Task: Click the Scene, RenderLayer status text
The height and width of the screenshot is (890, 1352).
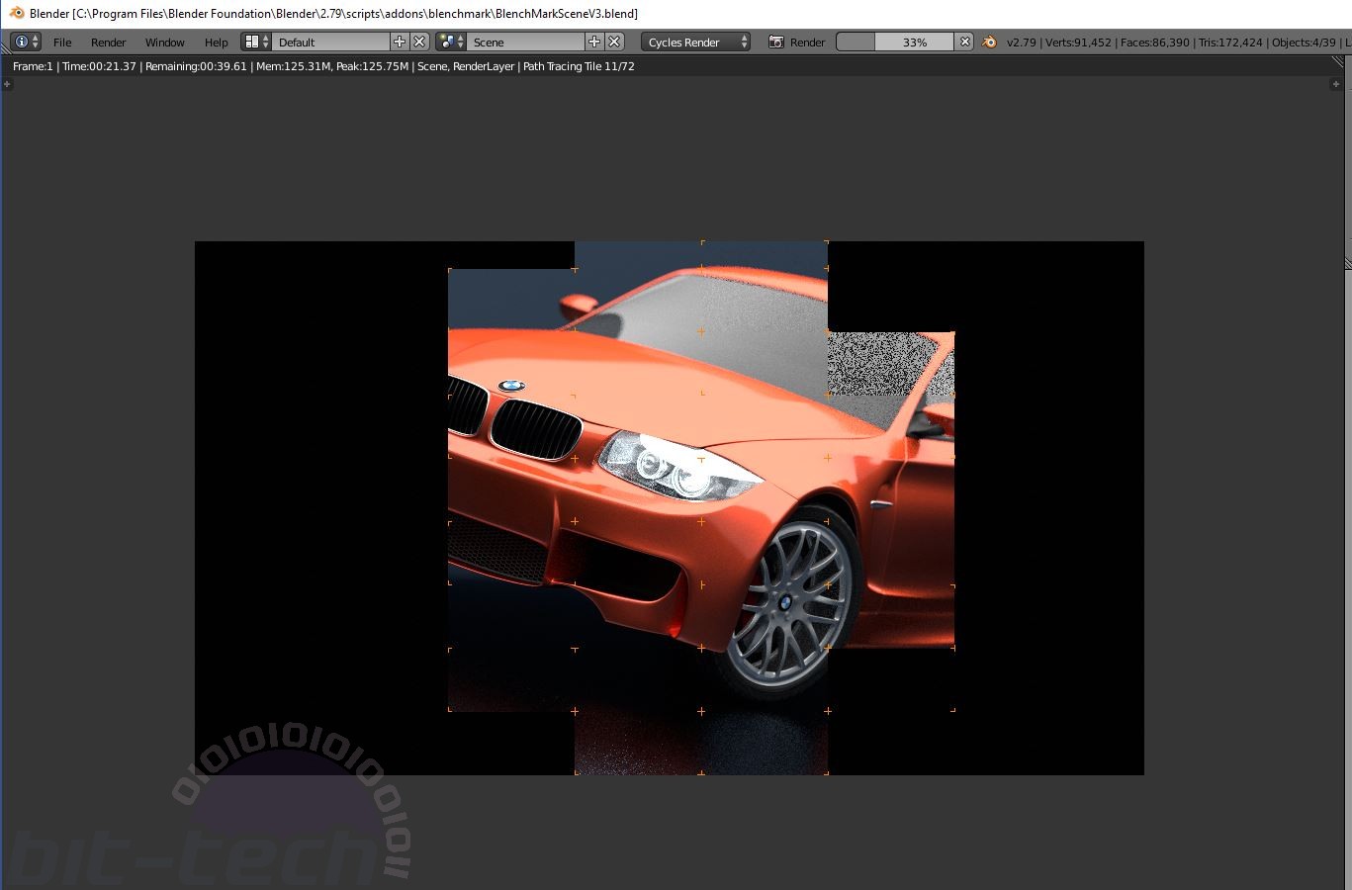Action: [466, 66]
